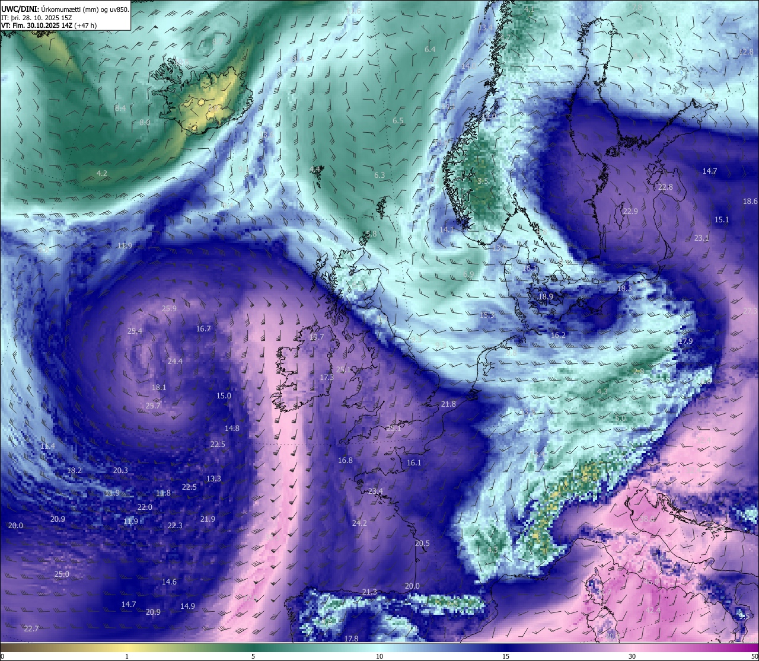Click the map value '18.2'

tap(74, 470)
